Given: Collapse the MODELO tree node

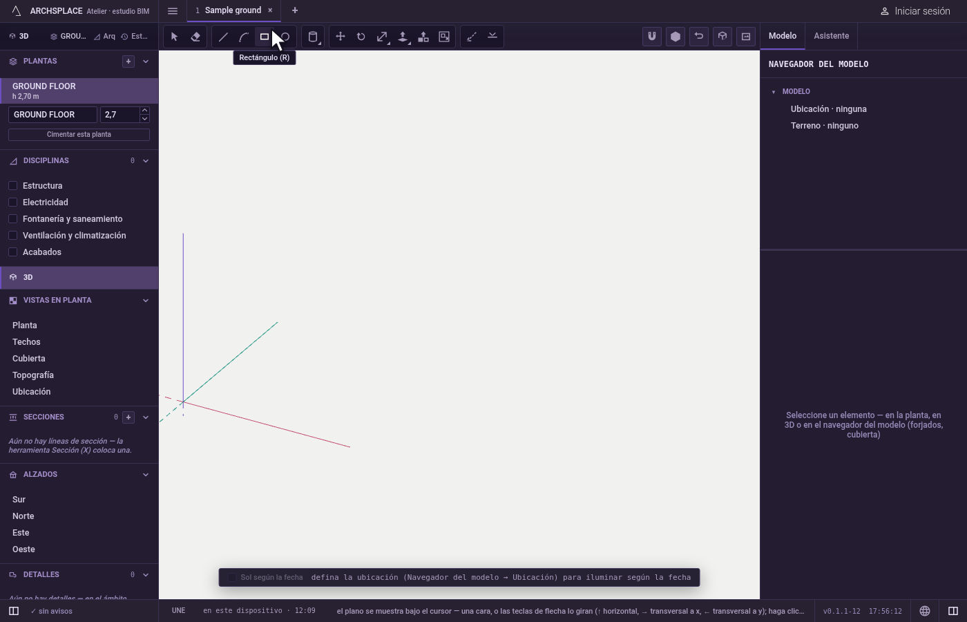Looking at the screenshot, I should (x=774, y=92).
